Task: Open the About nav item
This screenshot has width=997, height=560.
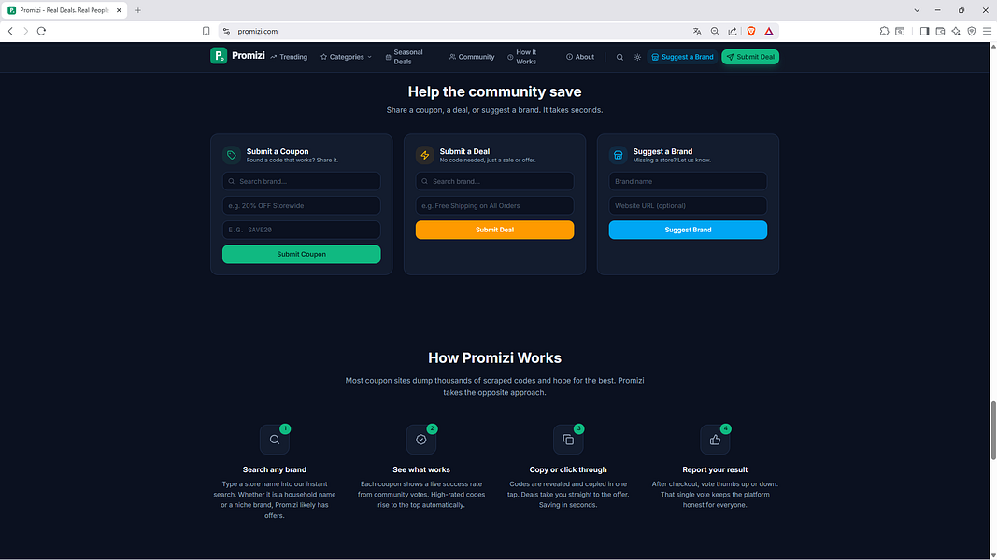Action: click(580, 57)
